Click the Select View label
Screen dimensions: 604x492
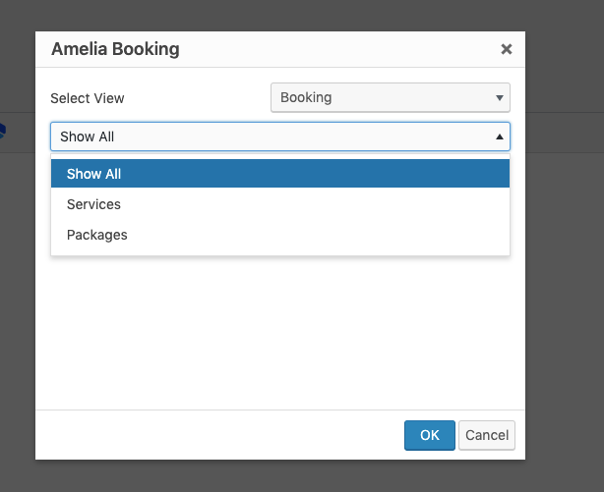point(88,98)
